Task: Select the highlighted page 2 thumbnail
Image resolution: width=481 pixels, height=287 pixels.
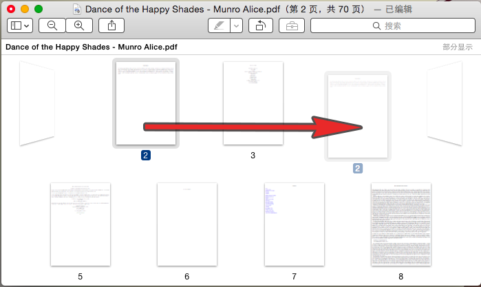Action: coord(145,103)
